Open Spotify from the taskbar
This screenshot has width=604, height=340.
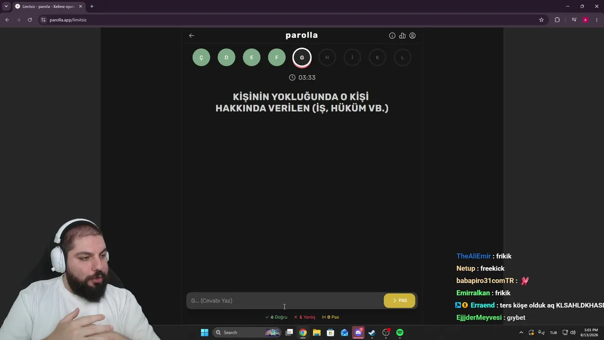point(400,332)
